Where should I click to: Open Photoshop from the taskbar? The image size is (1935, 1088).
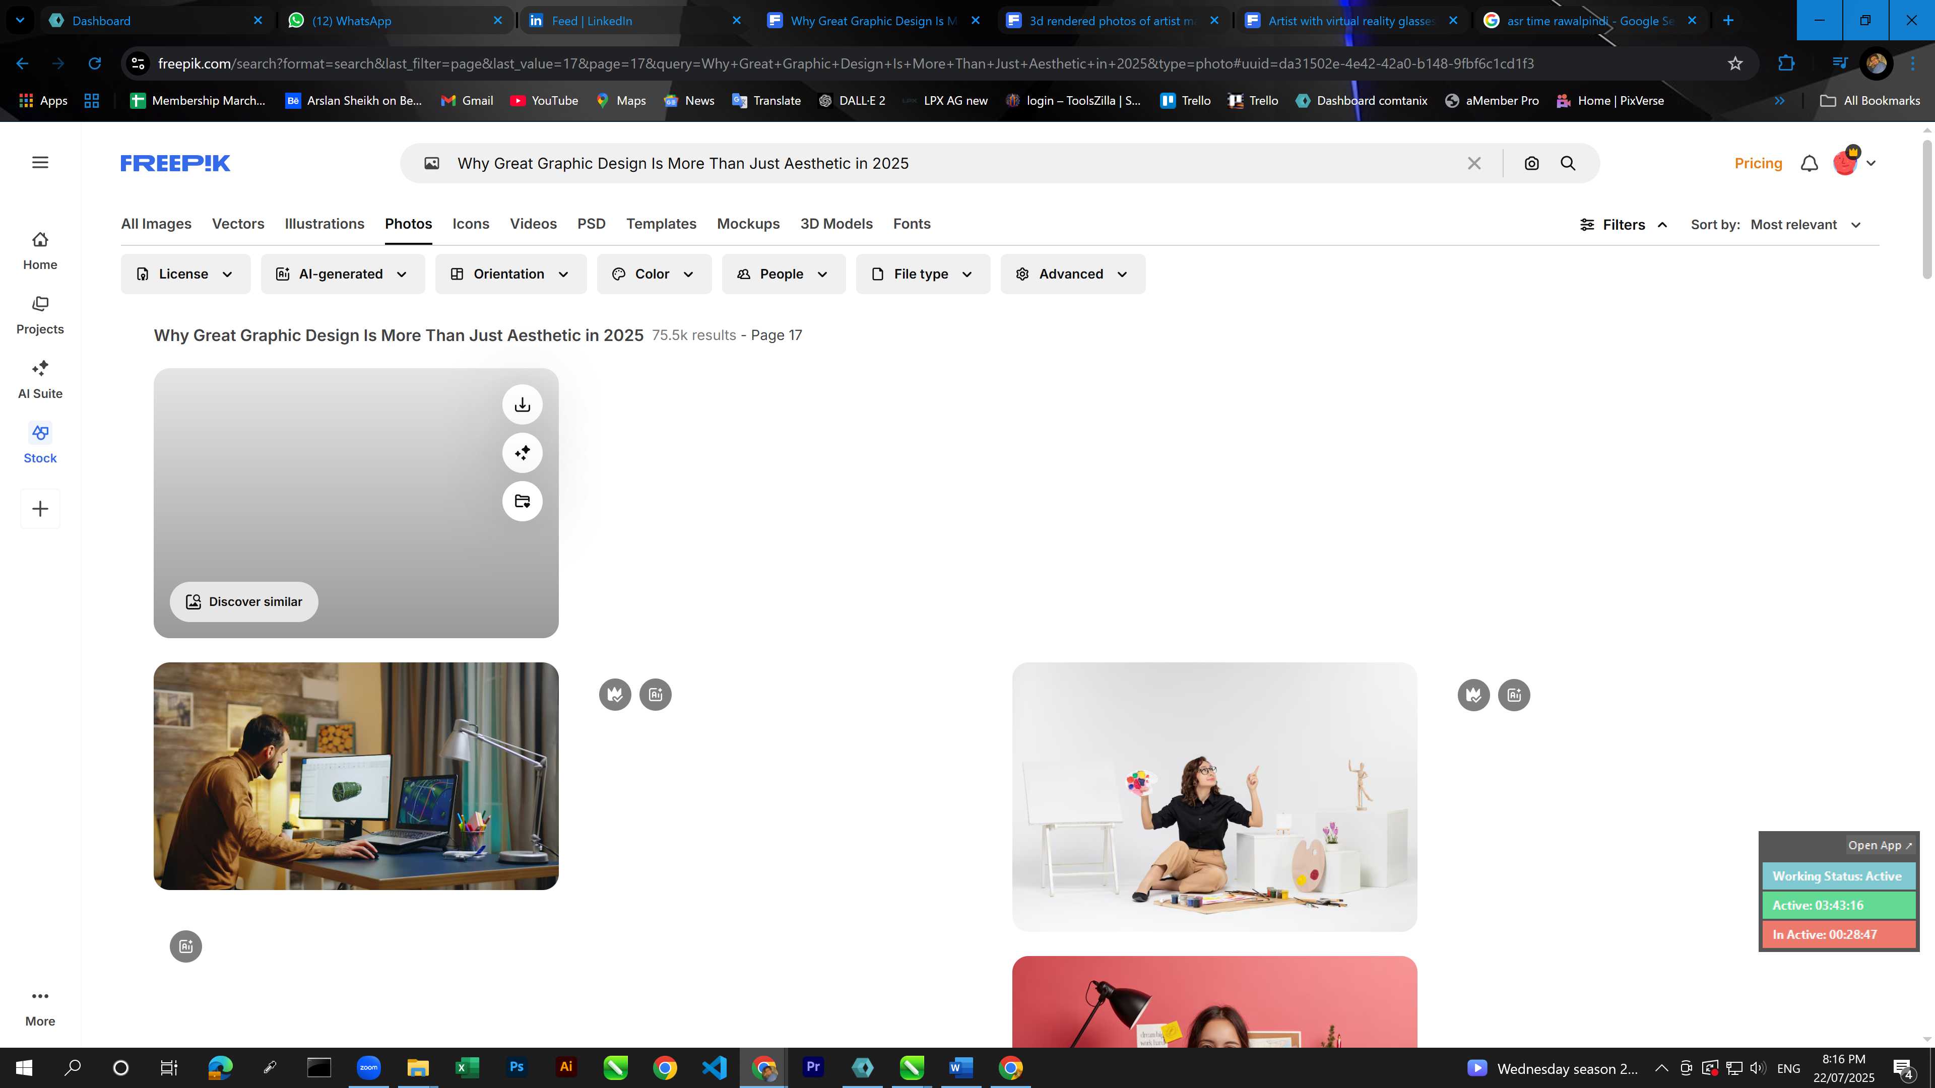click(x=516, y=1067)
